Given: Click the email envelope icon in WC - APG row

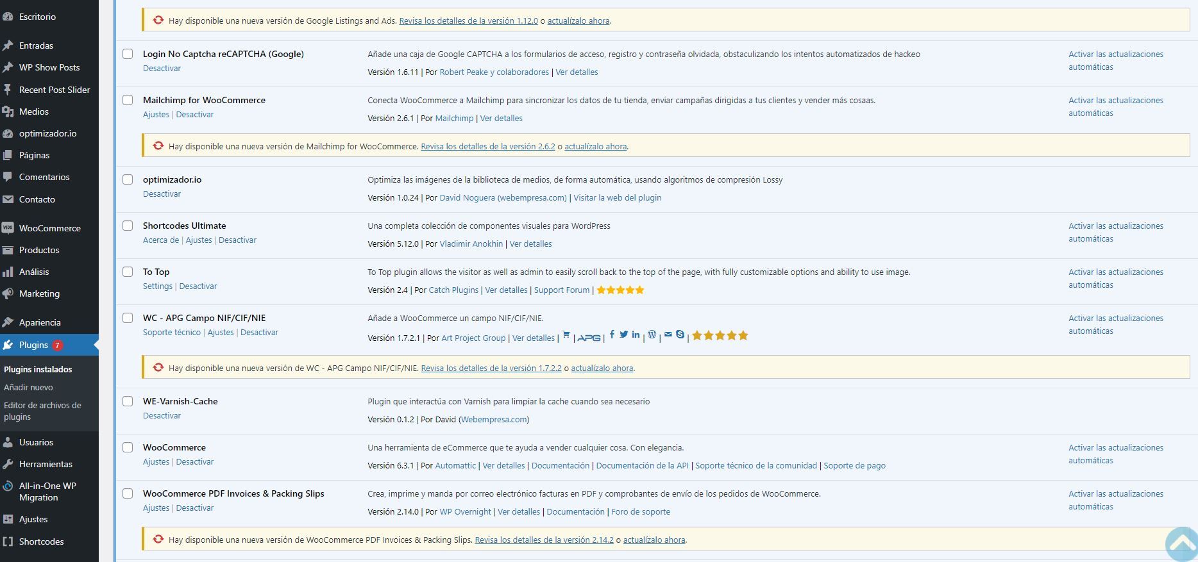Looking at the screenshot, I should coord(668,334).
